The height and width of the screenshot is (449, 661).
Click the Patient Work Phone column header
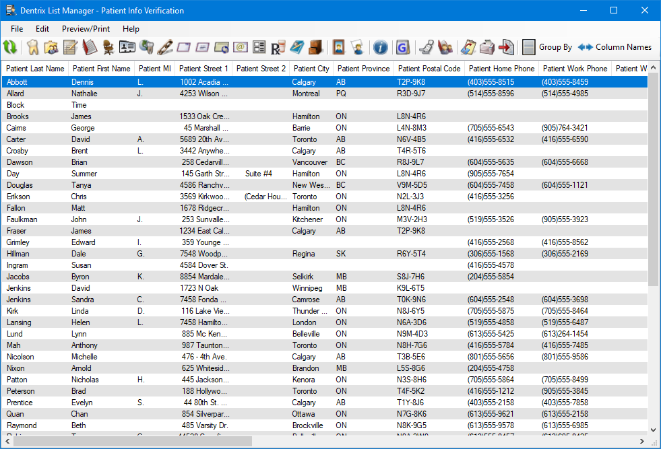click(x=575, y=68)
